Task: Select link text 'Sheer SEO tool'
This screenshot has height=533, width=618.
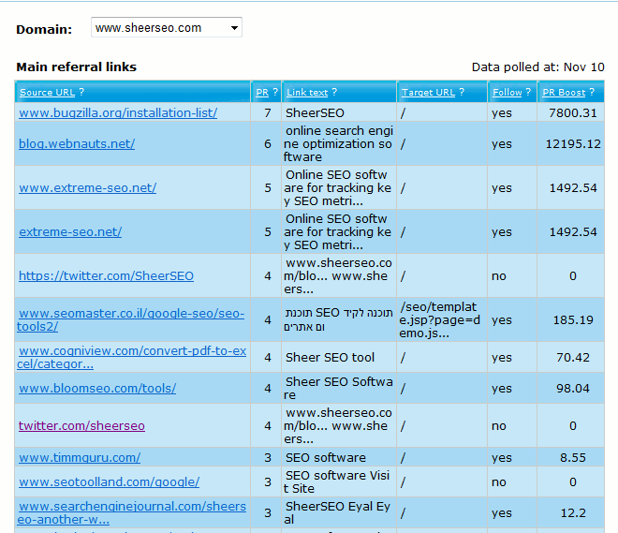Action: point(330,357)
